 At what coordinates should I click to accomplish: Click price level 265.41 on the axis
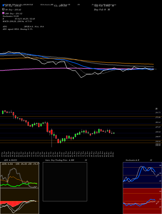point(158,122)
